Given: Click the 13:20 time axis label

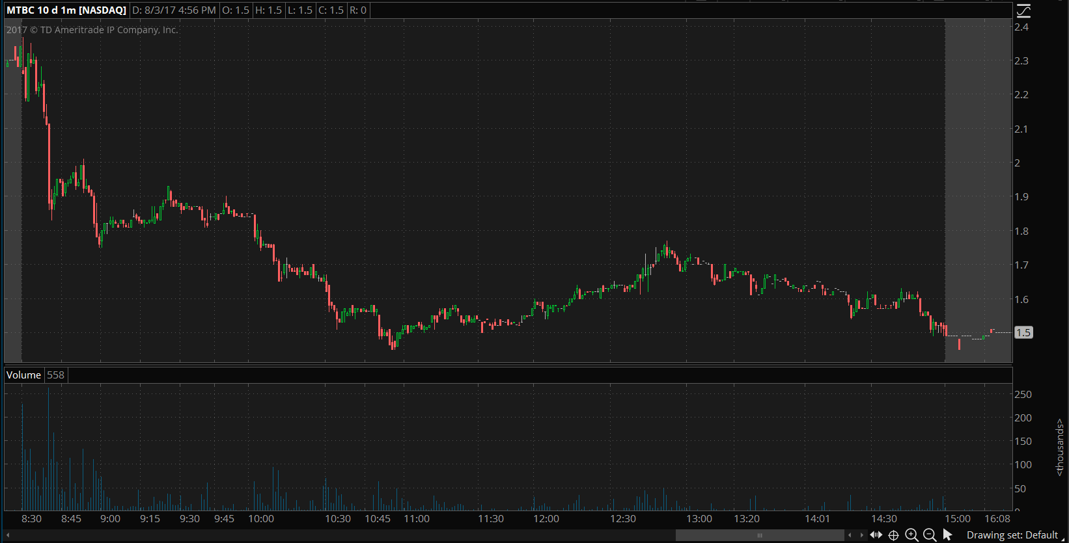Looking at the screenshot, I should (747, 518).
